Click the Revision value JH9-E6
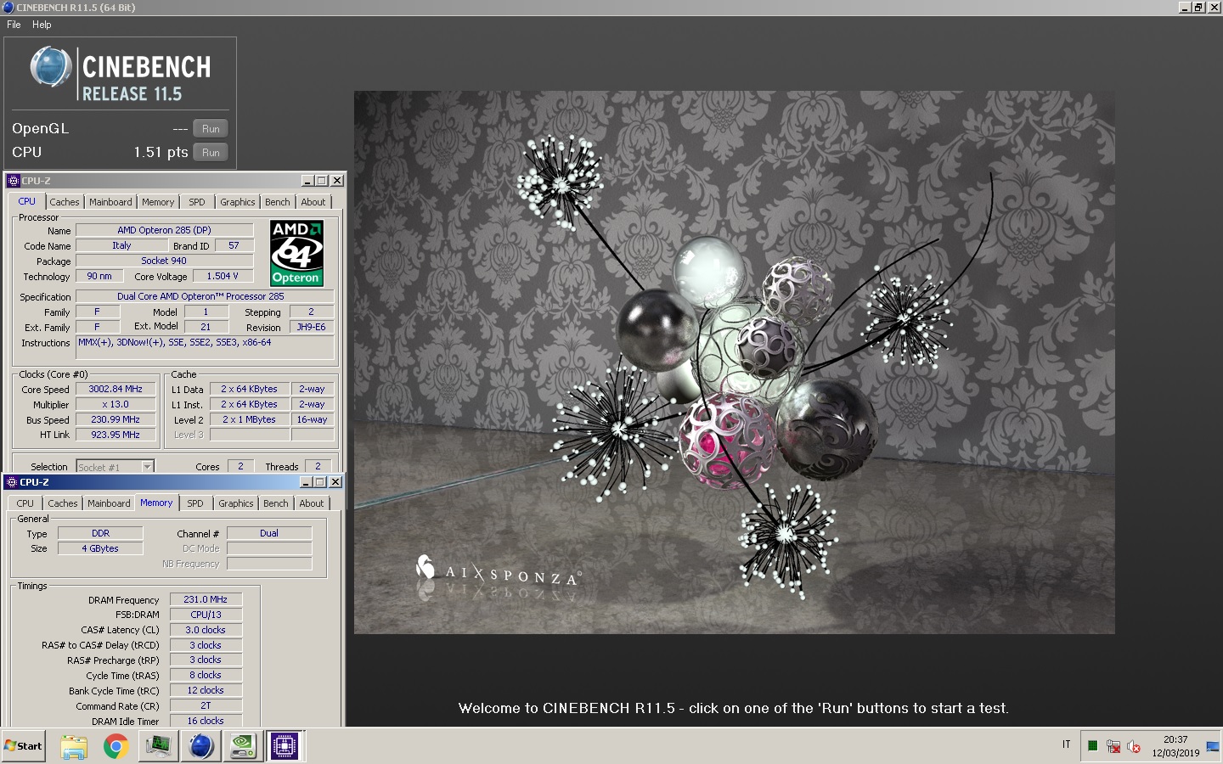 pyautogui.click(x=311, y=327)
